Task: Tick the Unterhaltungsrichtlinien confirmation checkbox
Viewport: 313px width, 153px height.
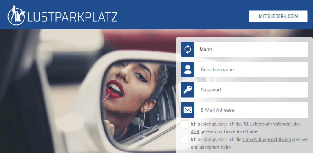Action: tap(185, 140)
